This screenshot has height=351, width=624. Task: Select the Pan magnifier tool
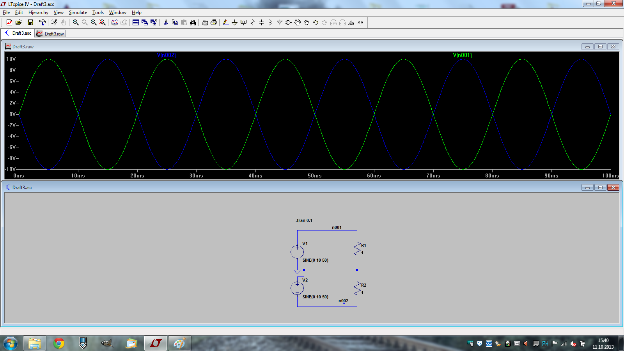(85, 23)
